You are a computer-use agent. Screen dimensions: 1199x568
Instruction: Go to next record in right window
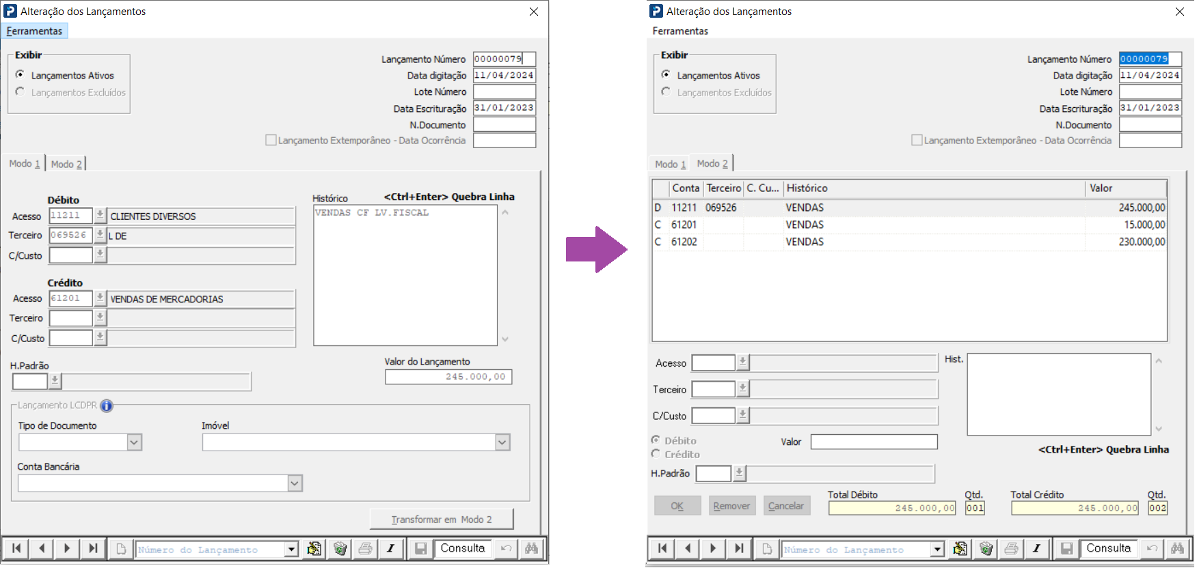coord(713,548)
